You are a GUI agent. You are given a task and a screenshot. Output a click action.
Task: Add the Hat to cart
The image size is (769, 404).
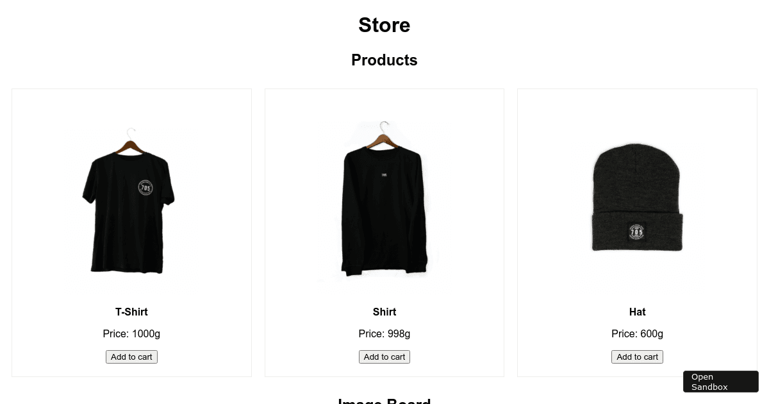click(x=637, y=357)
